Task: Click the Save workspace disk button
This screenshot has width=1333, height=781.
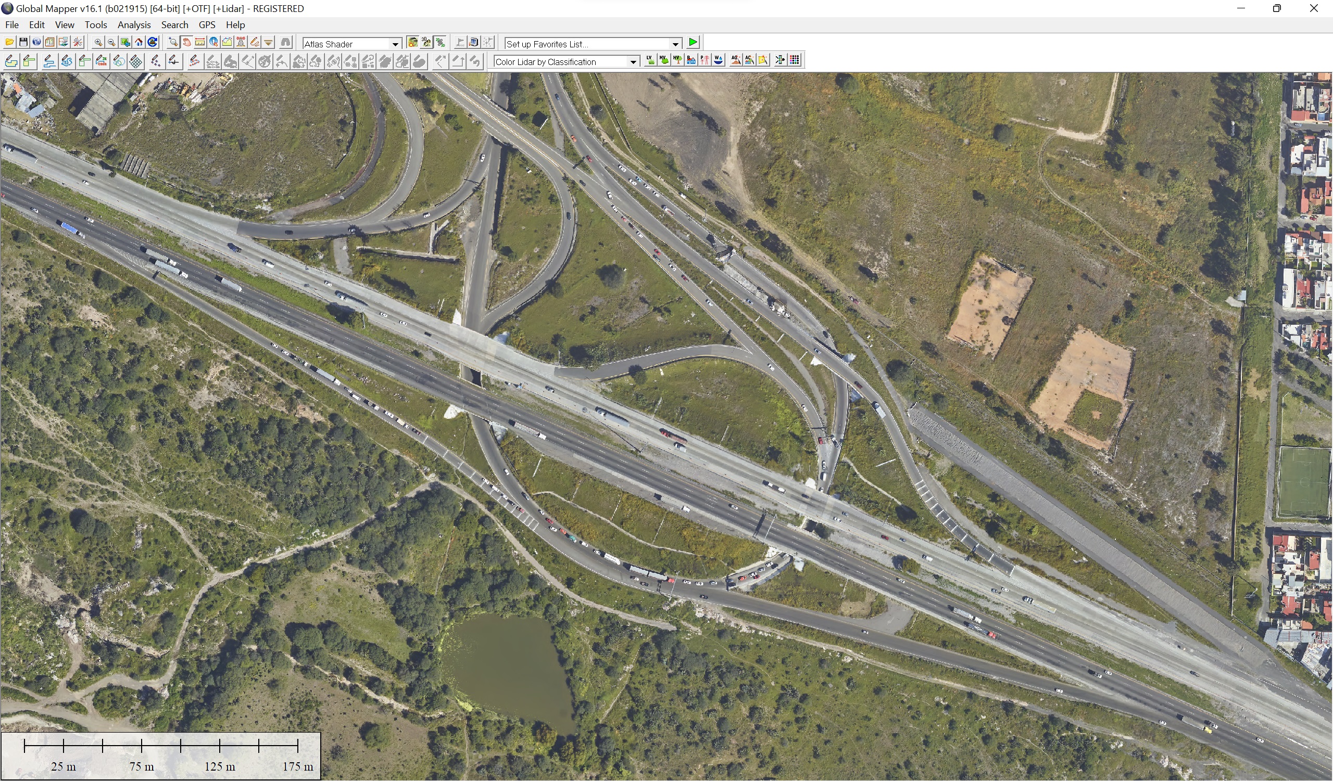Action: click(23, 42)
